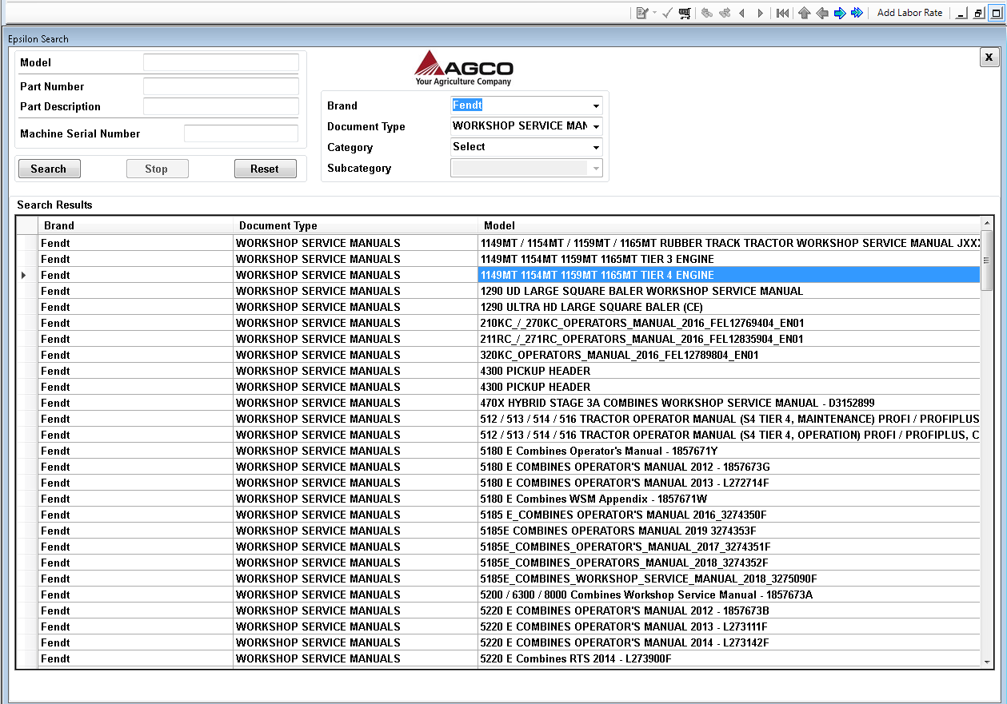Click the checkmark icon in the toolbar
This screenshot has height=704, width=1007.
point(667,13)
